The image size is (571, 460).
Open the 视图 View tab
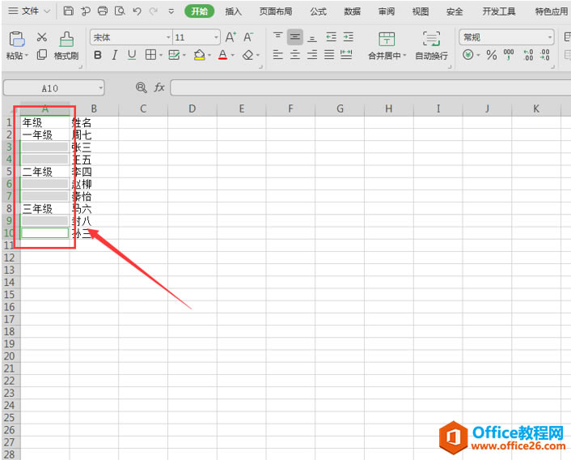pyautogui.click(x=421, y=11)
